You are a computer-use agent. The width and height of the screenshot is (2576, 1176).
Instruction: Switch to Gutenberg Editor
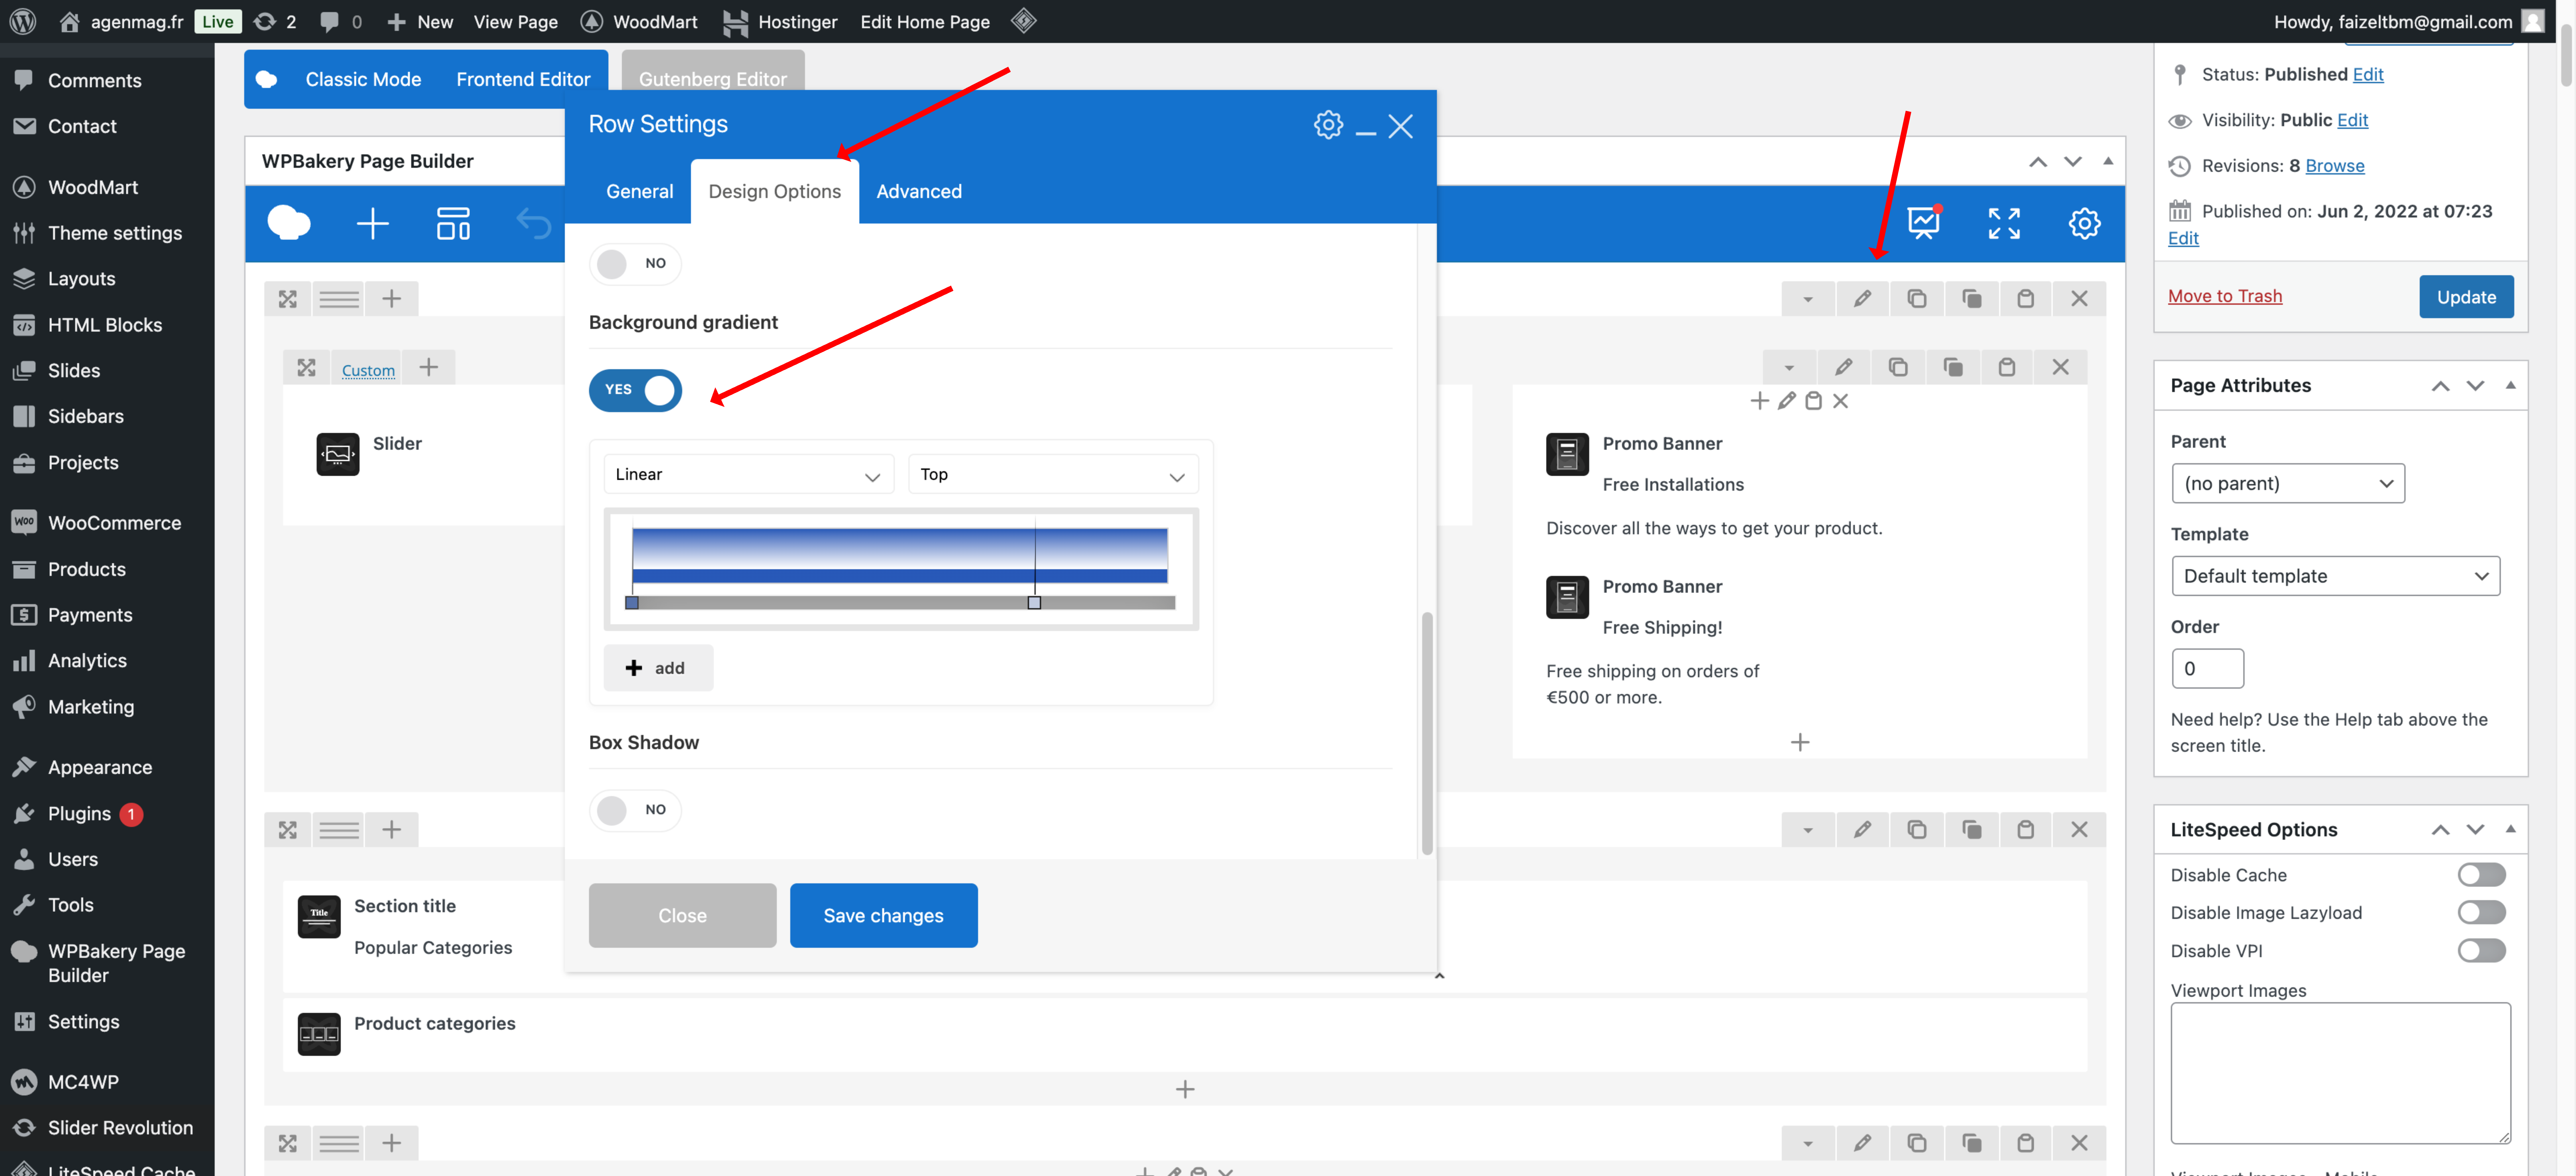click(x=713, y=79)
